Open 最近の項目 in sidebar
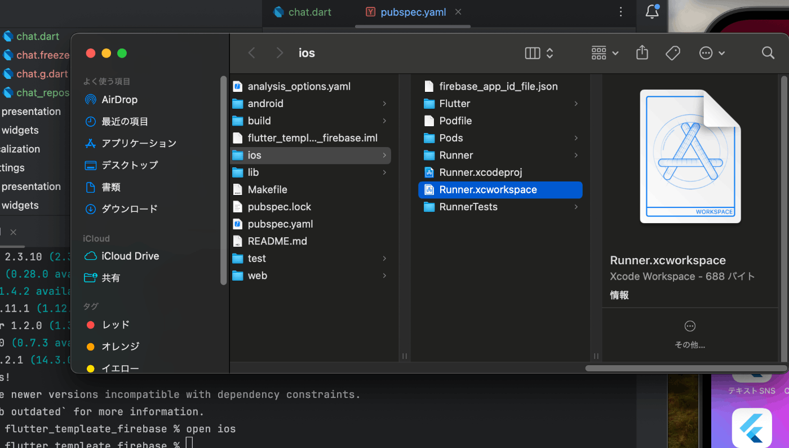The width and height of the screenshot is (789, 448). (x=116, y=121)
